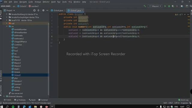Viewport: 192px width, 108px height.
Task: Select AnAddNumber class in tree
Action: (x=20, y=29)
